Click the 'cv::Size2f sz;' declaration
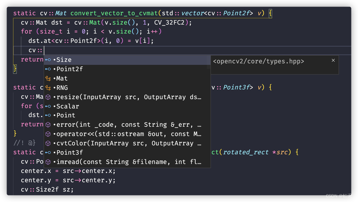The image size is (358, 202). pyautogui.click(x=47, y=189)
